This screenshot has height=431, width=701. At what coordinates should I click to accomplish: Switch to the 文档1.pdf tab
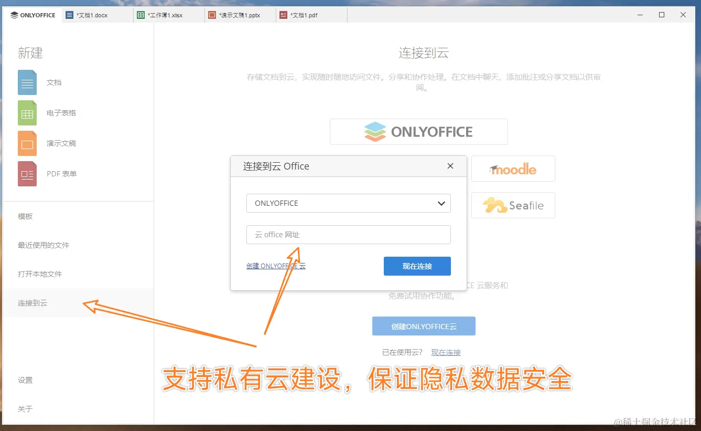311,15
